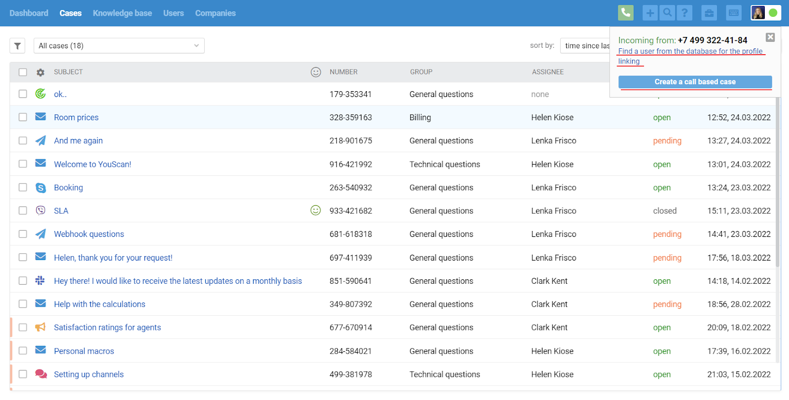Click the incoming number +7 499 322-41-84
Image resolution: width=789 pixels, height=400 pixels.
(x=713, y=40)
